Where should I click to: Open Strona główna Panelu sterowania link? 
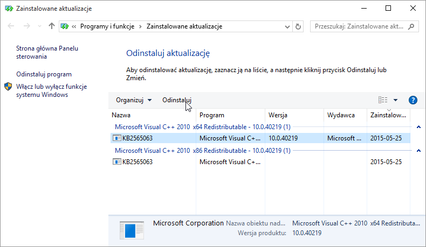coord(47,52)
